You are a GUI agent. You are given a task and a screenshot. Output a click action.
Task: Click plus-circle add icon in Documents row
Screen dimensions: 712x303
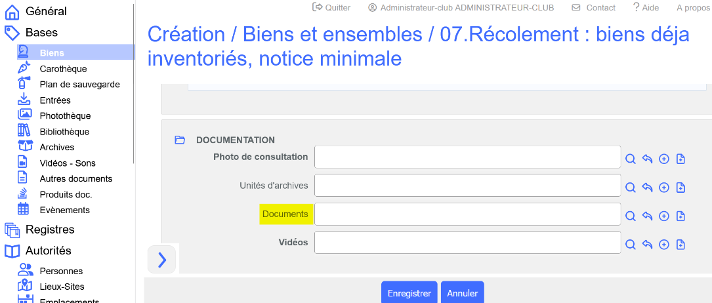(664, 216)
